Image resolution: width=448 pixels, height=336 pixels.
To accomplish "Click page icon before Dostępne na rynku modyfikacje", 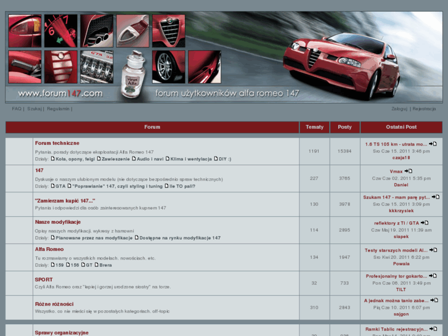I will [136, 237].
